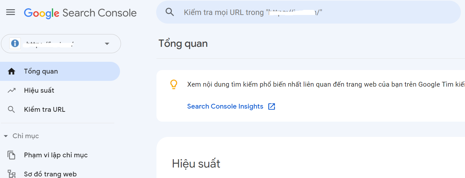Click the property favicon in selector
465x178 pixels.
pyautogui.click(x=15, y=44)
